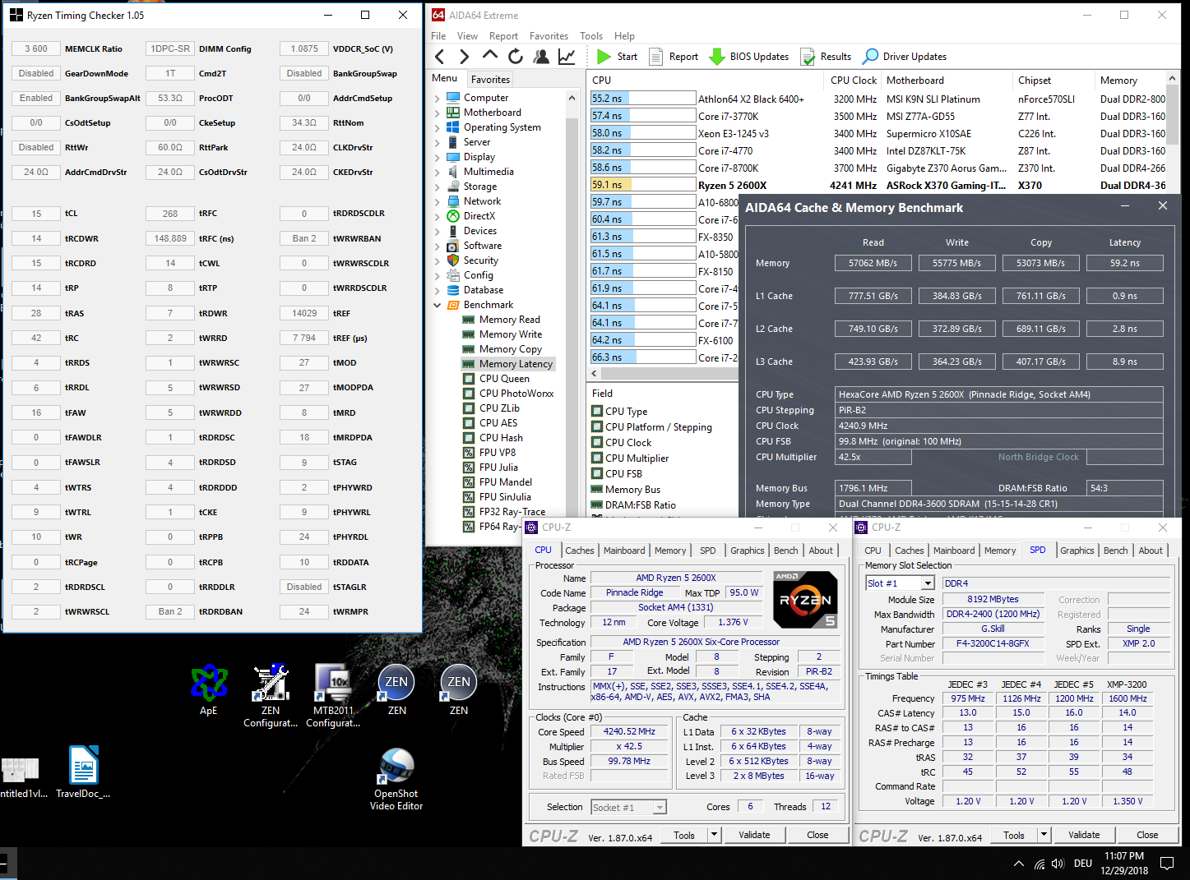Open the TravelDoc document icon on desktop
Screen dimensions: 1190x880
click(x=84, y=772)
